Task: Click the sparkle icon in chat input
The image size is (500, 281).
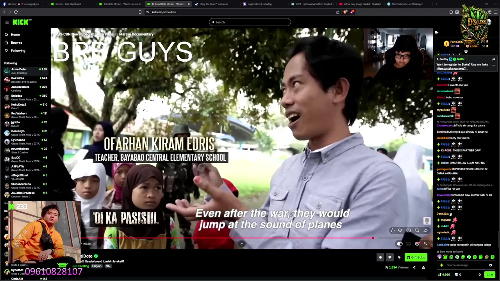Action: 442,265
